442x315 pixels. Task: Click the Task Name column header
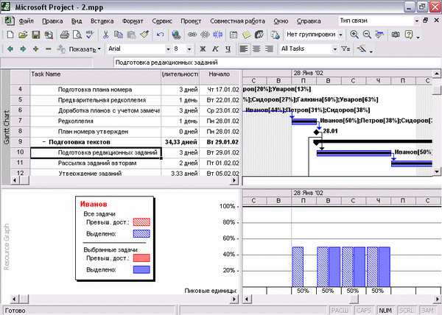(x=96, y=77)
